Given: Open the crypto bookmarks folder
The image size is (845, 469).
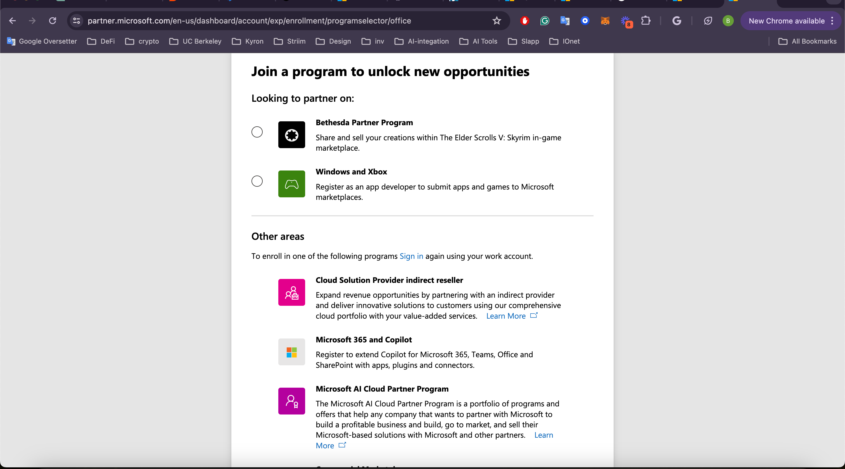Looking at the screenshot, I should click(142, 41).
